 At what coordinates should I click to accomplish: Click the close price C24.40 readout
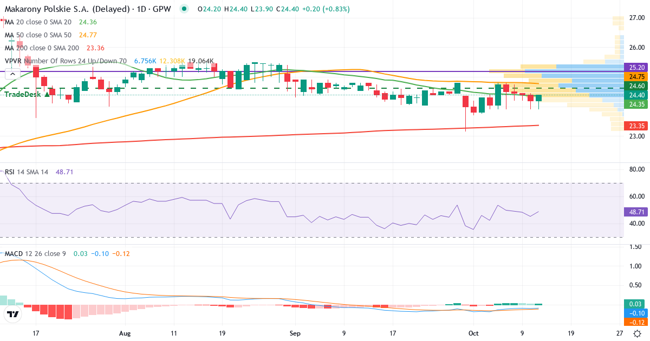tap(288, 9)
